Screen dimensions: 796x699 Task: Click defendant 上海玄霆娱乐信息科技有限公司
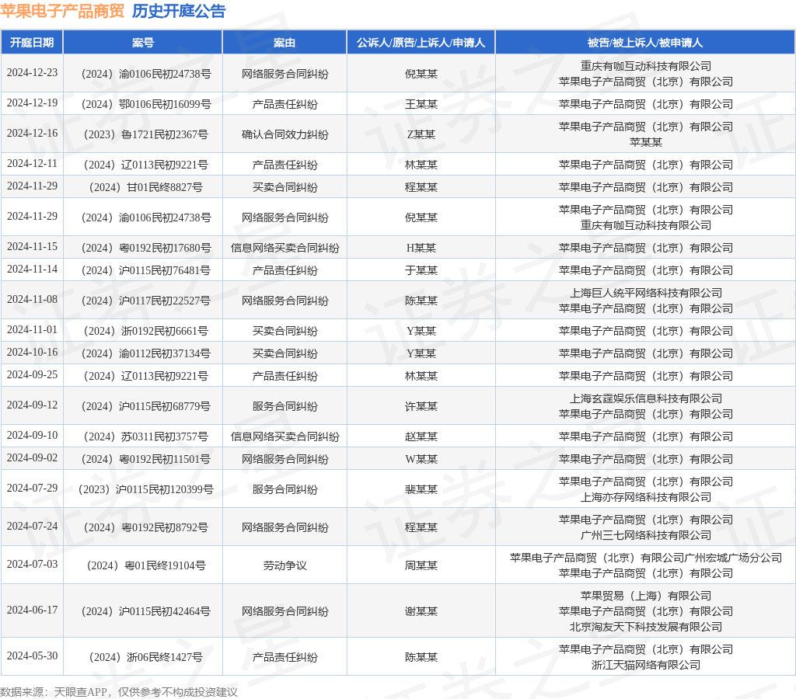coord(646,398)
